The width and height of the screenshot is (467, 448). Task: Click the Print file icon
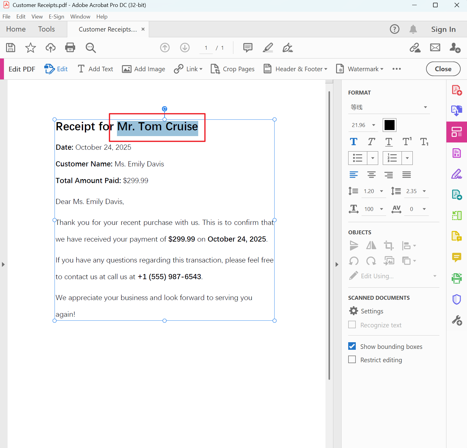(70, 48)
